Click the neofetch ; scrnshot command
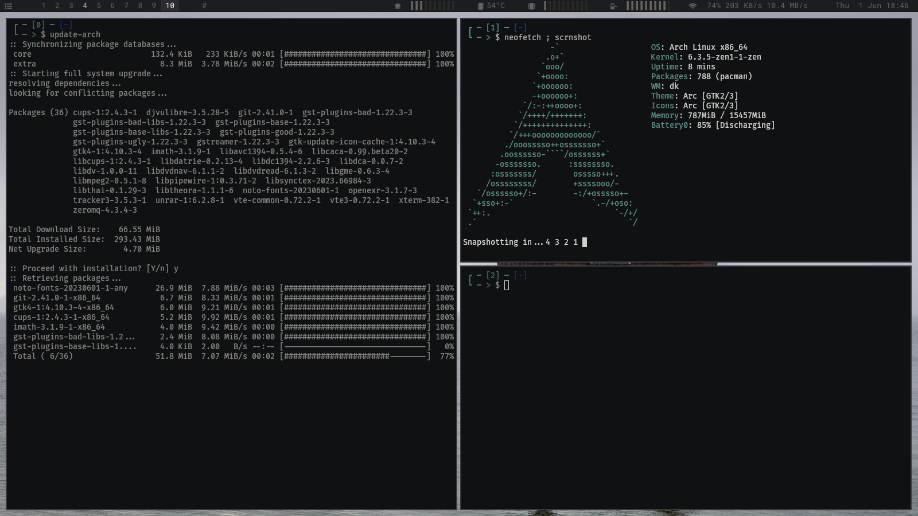 point(548,37)
